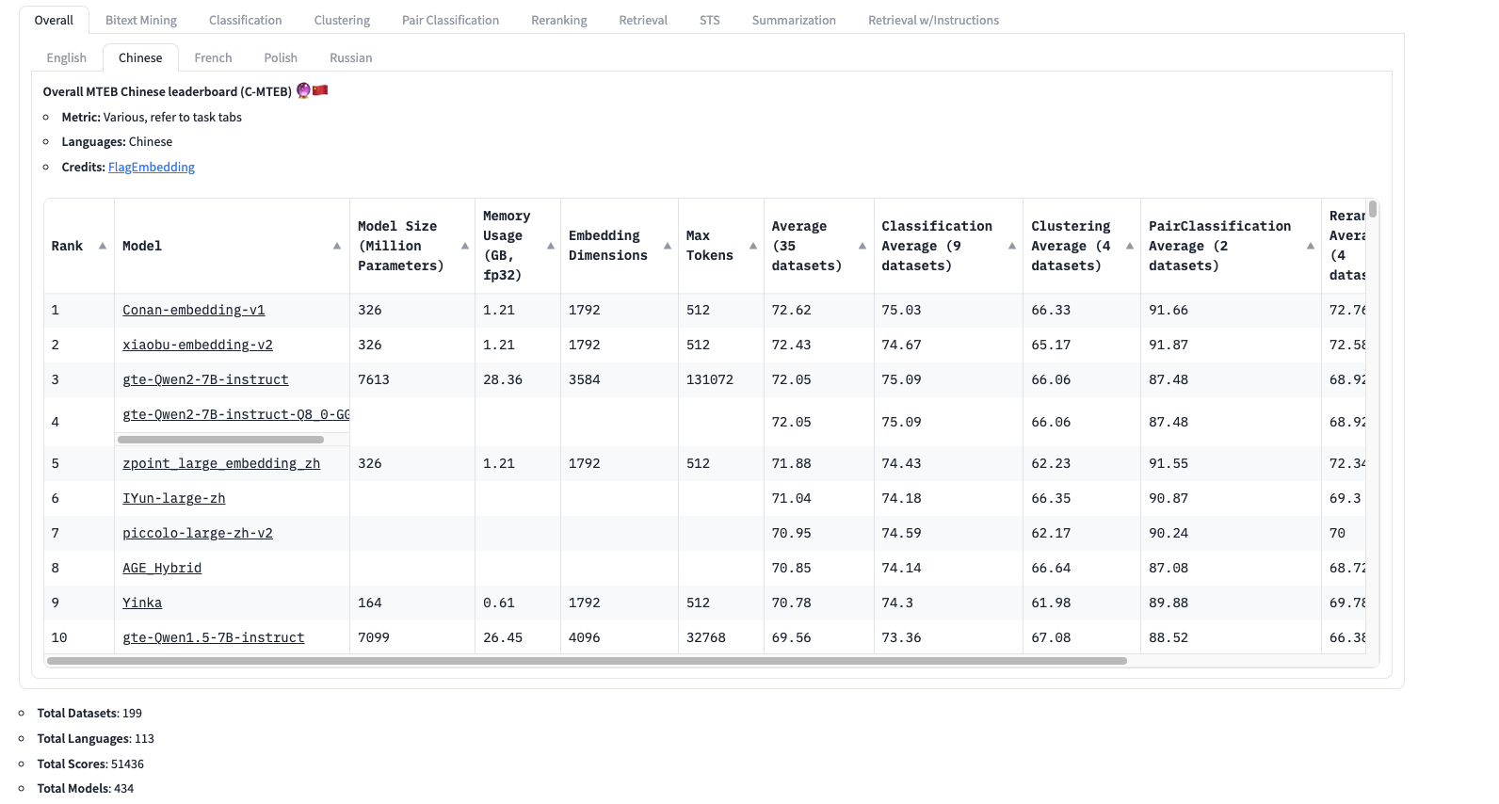Screen dimensions: 1499x804
Task: Click the Max Tokens column header
Action: [x=720, y=246]
